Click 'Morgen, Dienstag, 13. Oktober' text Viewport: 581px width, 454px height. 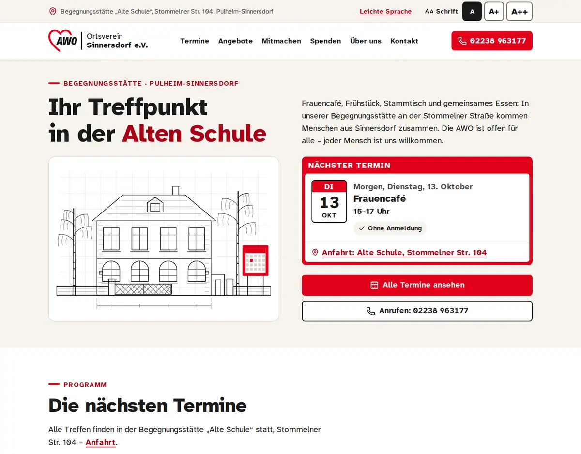[x=413, y=186]
